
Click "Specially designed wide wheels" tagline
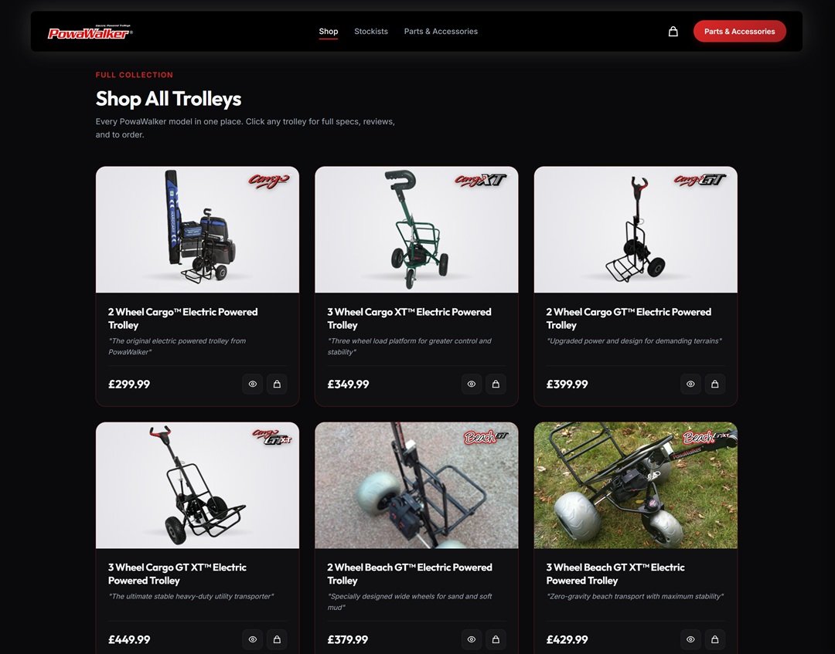(409, 602)
